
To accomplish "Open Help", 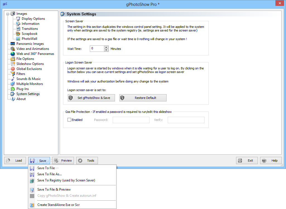I will (x=271, y=161).
